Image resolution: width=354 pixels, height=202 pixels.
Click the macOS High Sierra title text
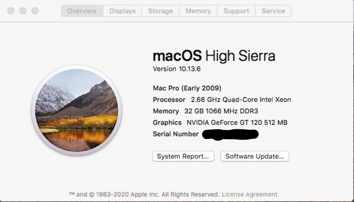pos(214,56)
